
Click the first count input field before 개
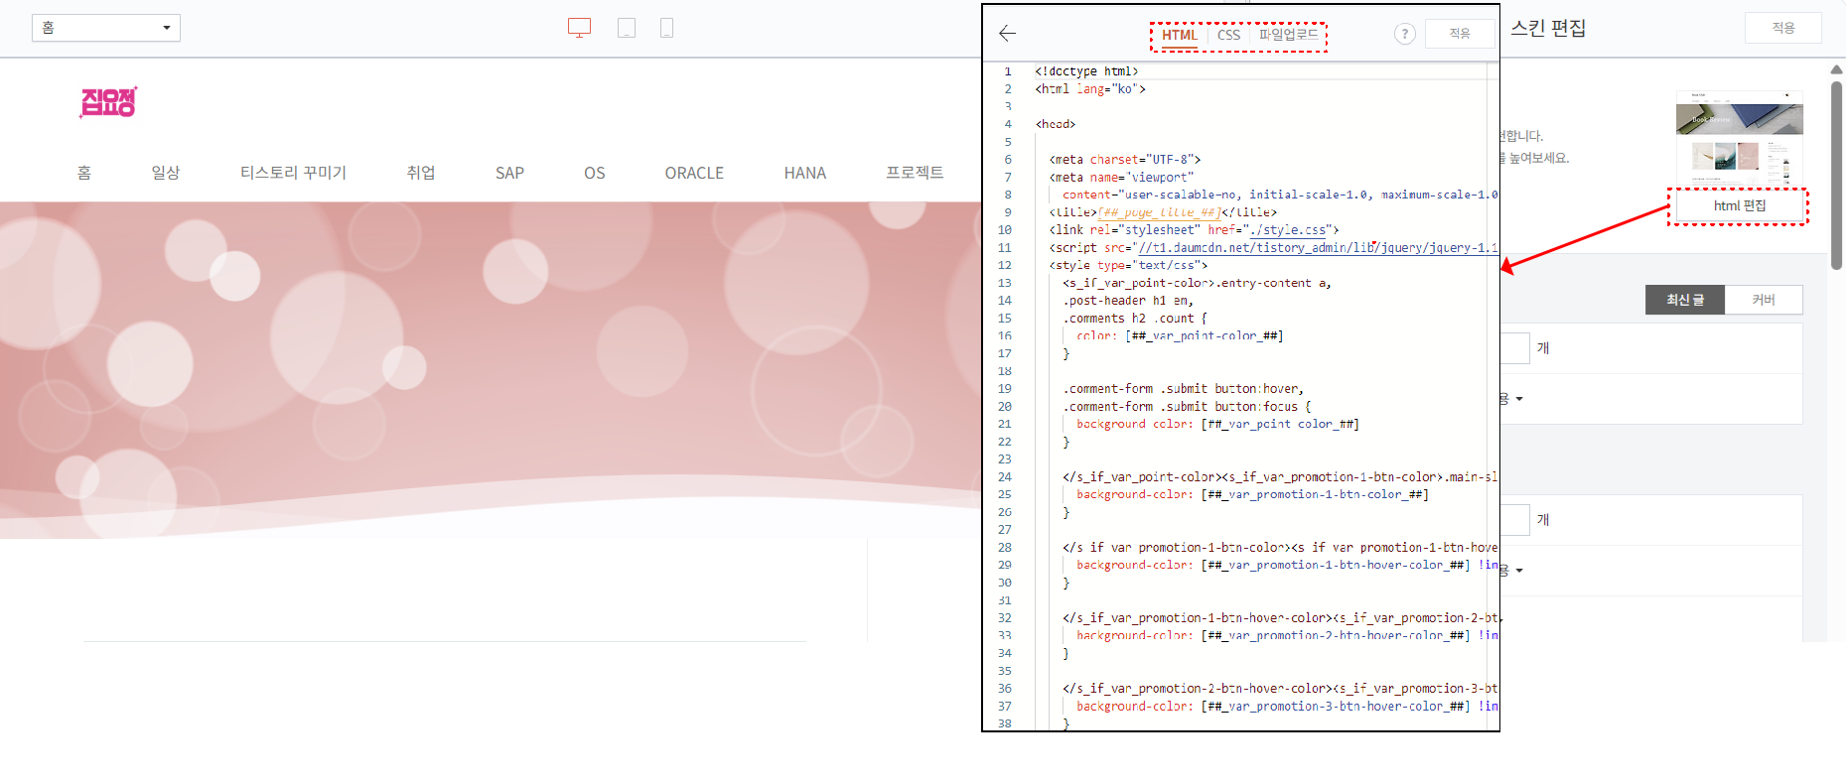[x=1514, y=348]
